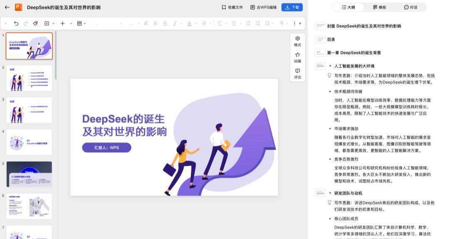449x239 pixels.
Task: Click the slide panel vertical scrollbar
Action: (x=56, y=55)
